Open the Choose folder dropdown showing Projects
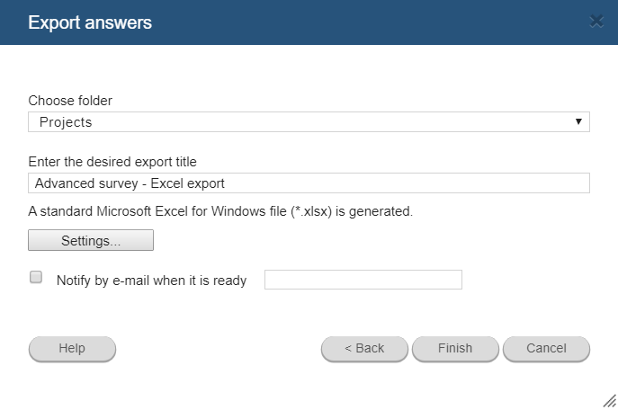 [309, 121]
